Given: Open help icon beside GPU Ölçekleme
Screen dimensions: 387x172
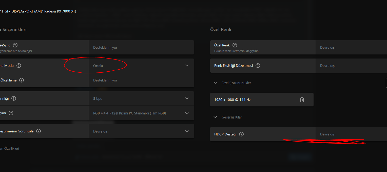Looking at the screenshot, I should [22, 80].
